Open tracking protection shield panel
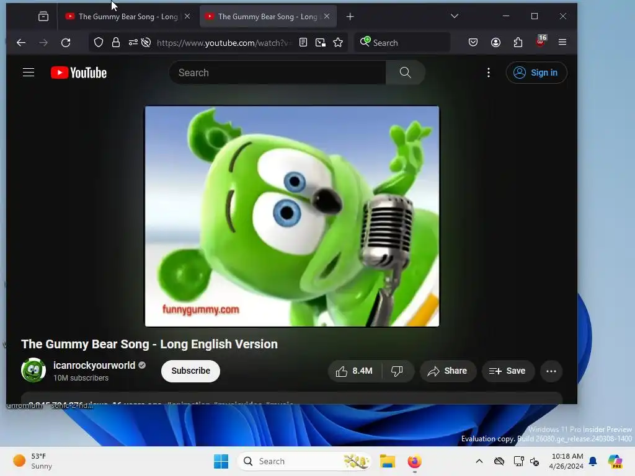Viewport: 635px width, 476px height. 99,43
